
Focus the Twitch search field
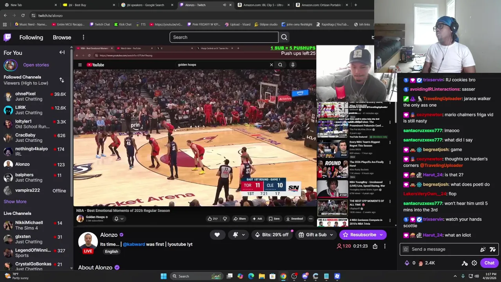click(x=224, y=37)
